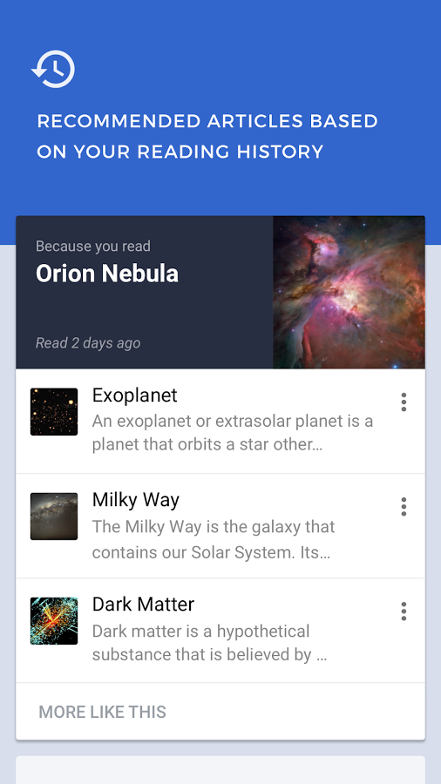The width and height of the screenshot is (441, 784).
Task: Tap the Milky Way article thumbnail
Action: pyautogui.click(x=54, y=516)
